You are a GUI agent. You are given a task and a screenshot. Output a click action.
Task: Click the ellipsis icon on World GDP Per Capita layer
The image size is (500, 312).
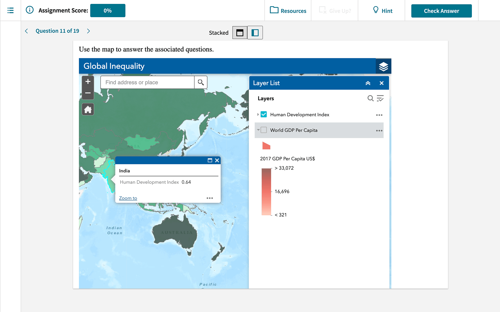(379, 131)
